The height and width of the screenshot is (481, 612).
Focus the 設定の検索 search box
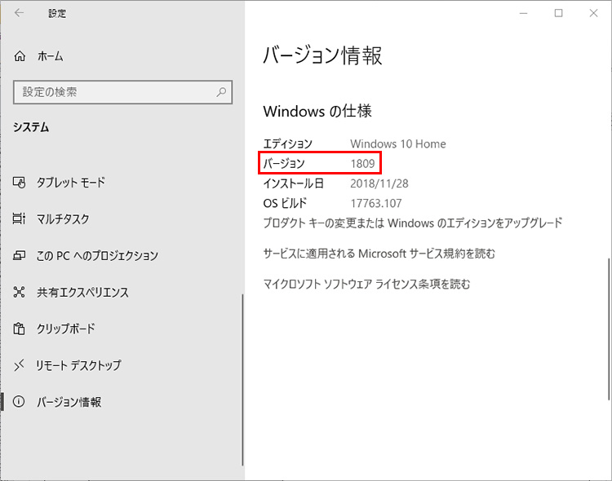(x=114, y=93)
